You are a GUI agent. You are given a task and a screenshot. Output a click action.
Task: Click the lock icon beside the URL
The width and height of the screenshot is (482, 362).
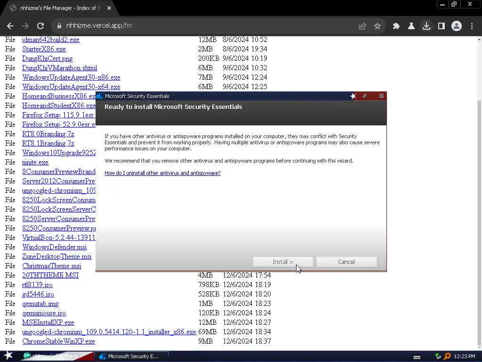click(x=59, y=26)
